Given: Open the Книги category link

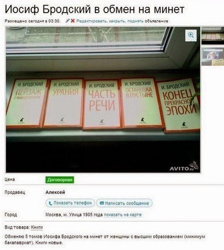Looking at the screenshot, I should [x=37, y=227].
